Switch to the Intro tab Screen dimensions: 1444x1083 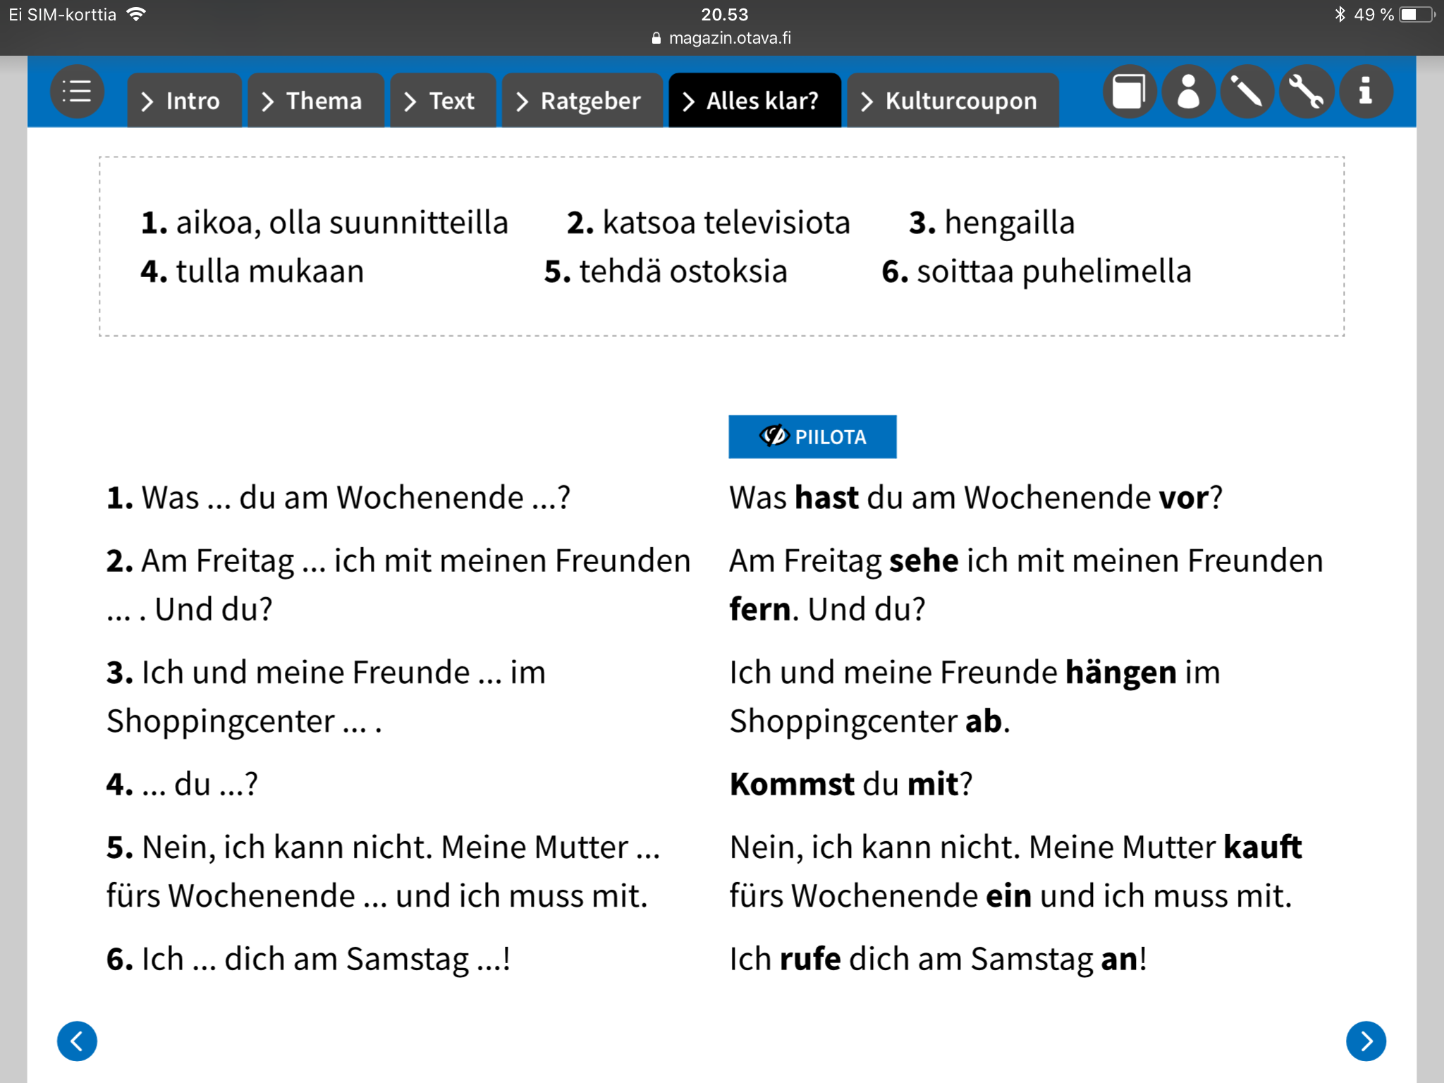click(184, 101)
